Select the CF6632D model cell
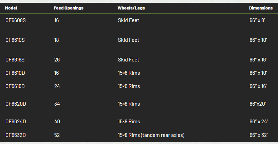 (16, 135)
